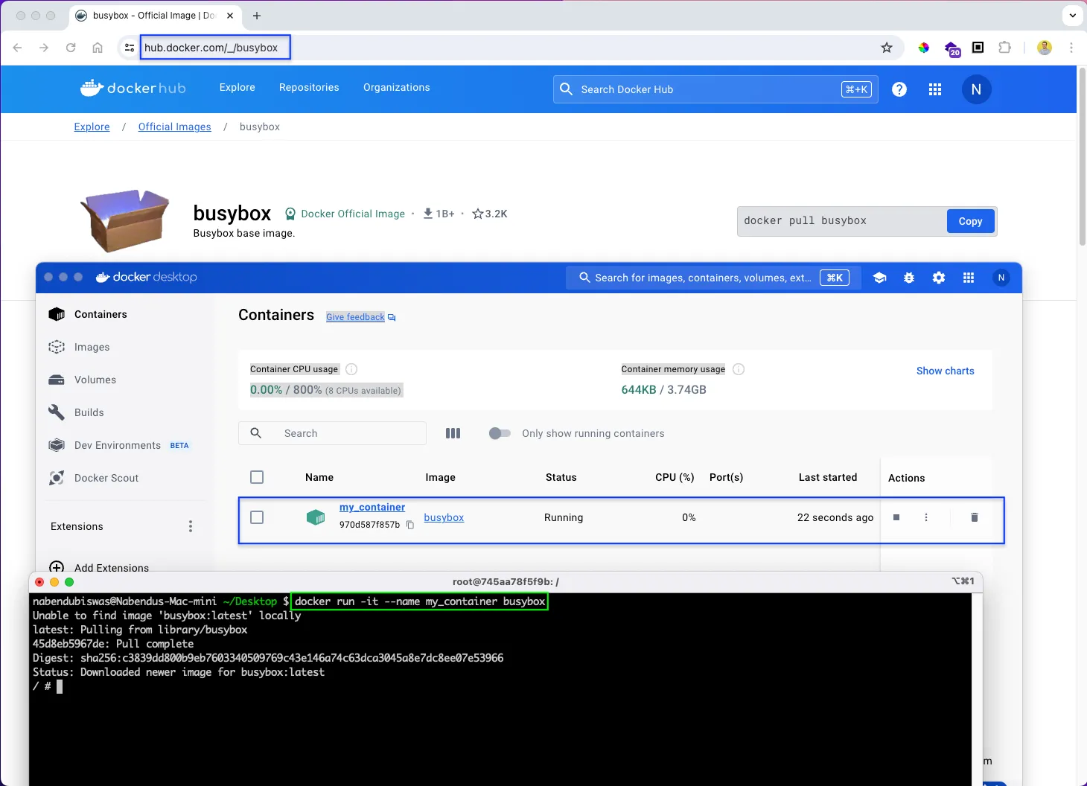Open busybox image link in container row
Screen dimensions: 1087x786
[444, 517]
